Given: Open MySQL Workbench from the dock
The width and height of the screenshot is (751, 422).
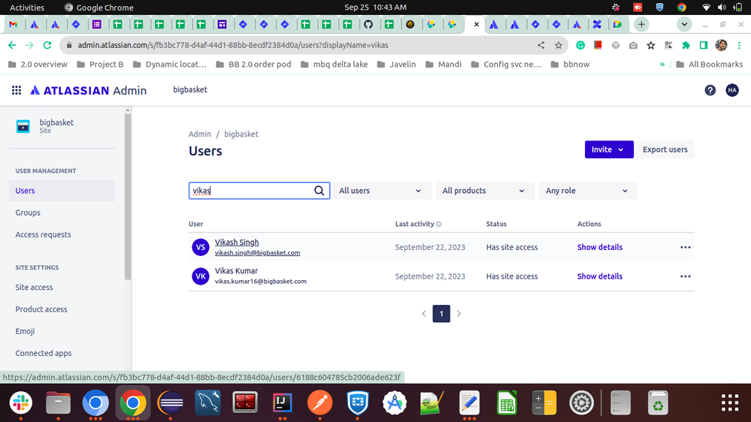Looking at the screenshot, I should pos(207,403).
